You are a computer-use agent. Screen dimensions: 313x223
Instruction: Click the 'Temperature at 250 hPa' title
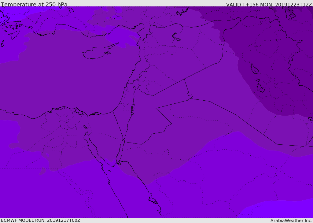pyautogui.click(x=34, y=4)
